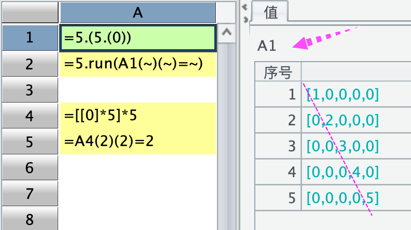Click the A1 label in value panel

[267, 46]
